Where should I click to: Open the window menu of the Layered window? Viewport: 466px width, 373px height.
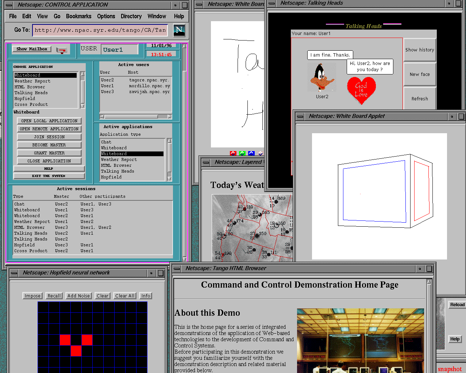coord(206,162)
